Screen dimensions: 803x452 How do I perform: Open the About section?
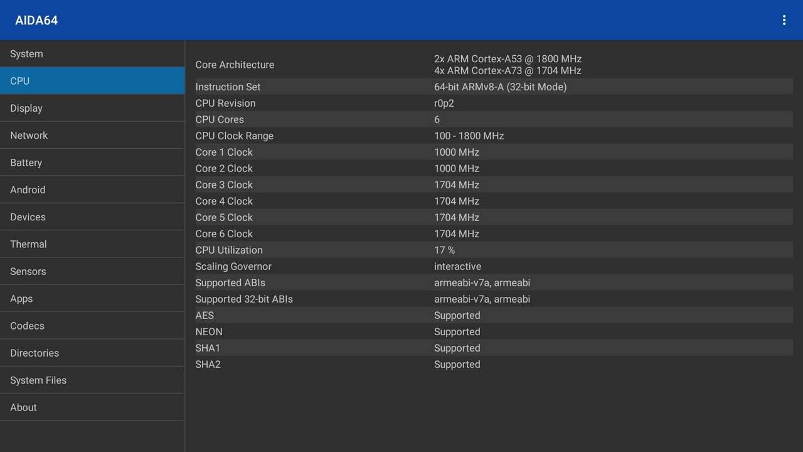pos(92,407)
